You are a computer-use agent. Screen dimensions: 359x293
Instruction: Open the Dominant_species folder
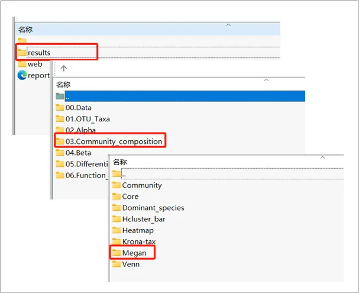click(153, 208)
